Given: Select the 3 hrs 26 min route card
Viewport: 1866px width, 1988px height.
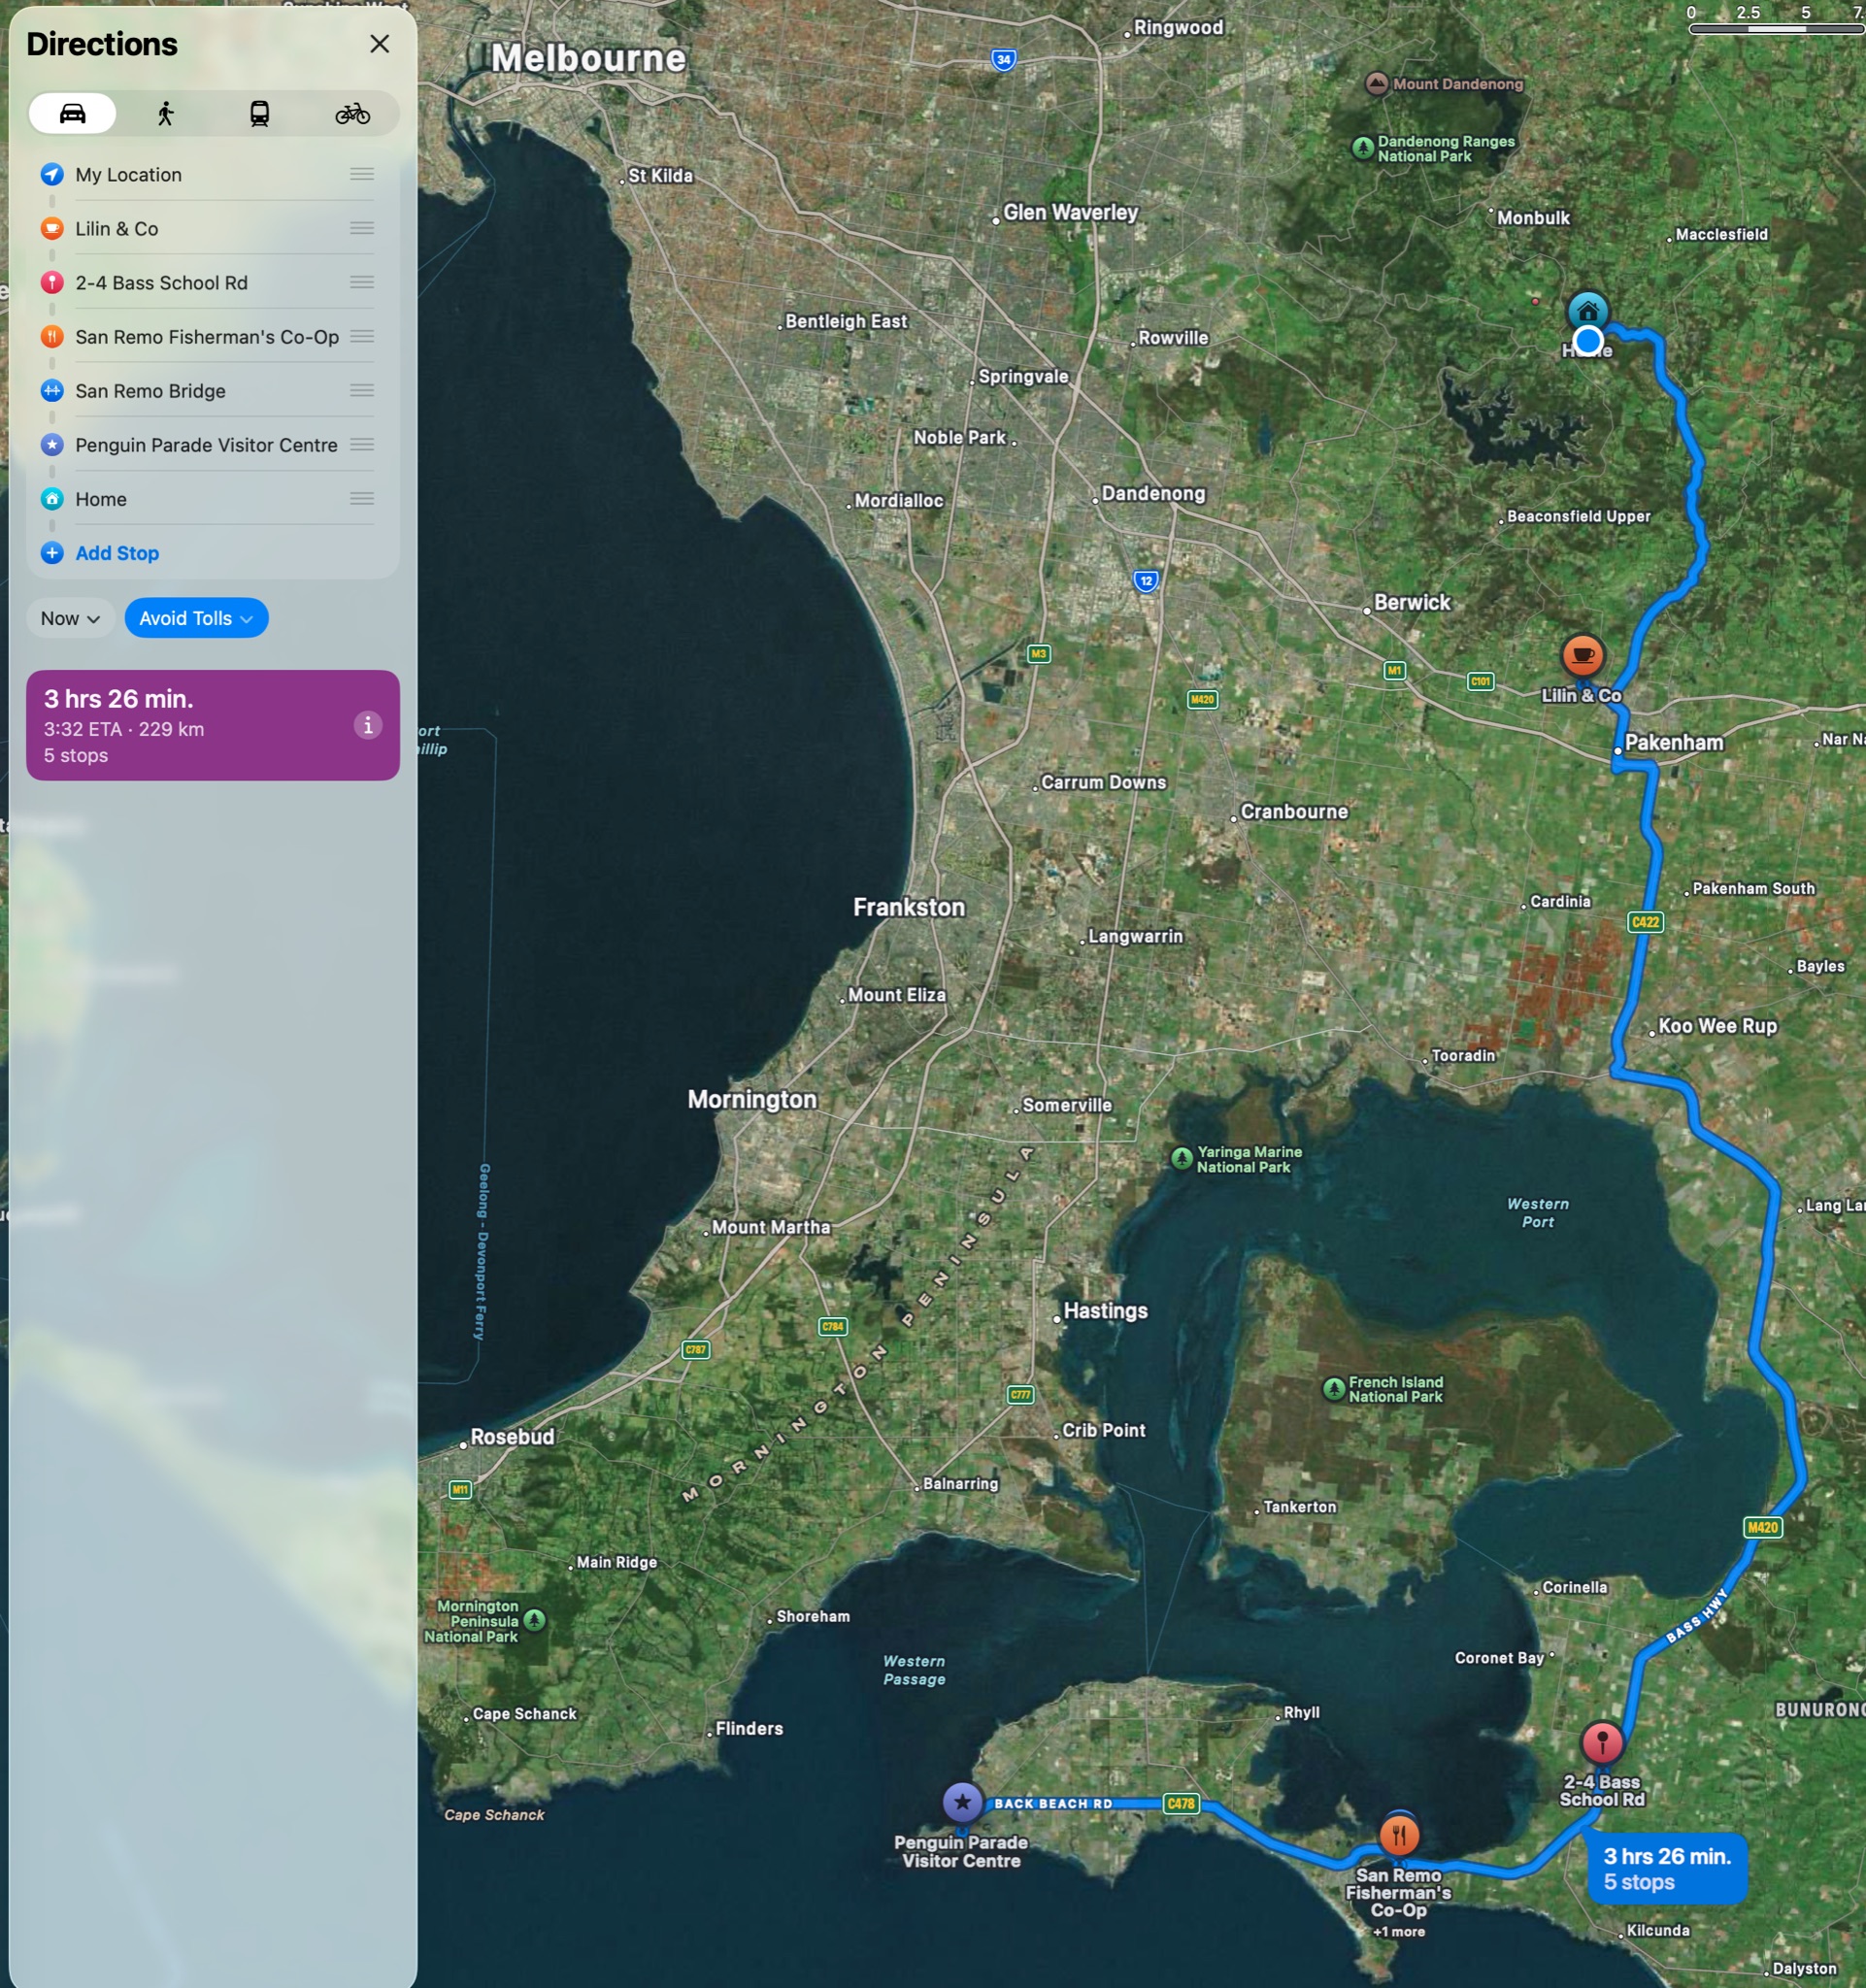Looking at the screenshot, I should tap(213, 725).
